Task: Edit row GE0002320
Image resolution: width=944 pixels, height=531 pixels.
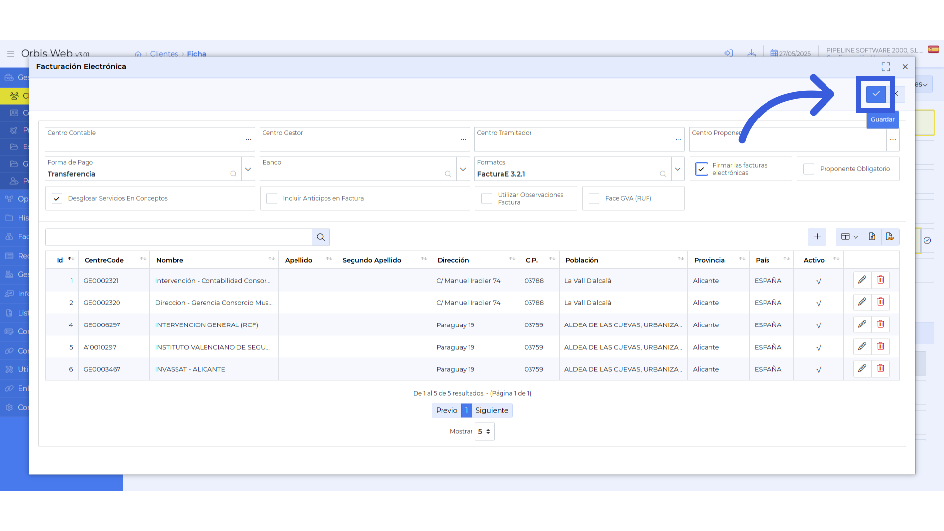Action: 862,302
